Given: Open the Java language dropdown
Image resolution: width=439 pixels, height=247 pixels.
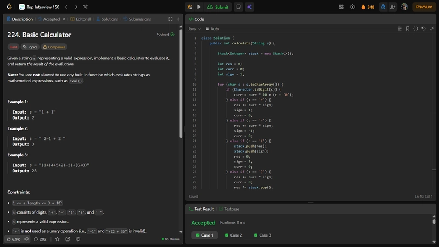Looking at the screenshot, I should (194, 29).
